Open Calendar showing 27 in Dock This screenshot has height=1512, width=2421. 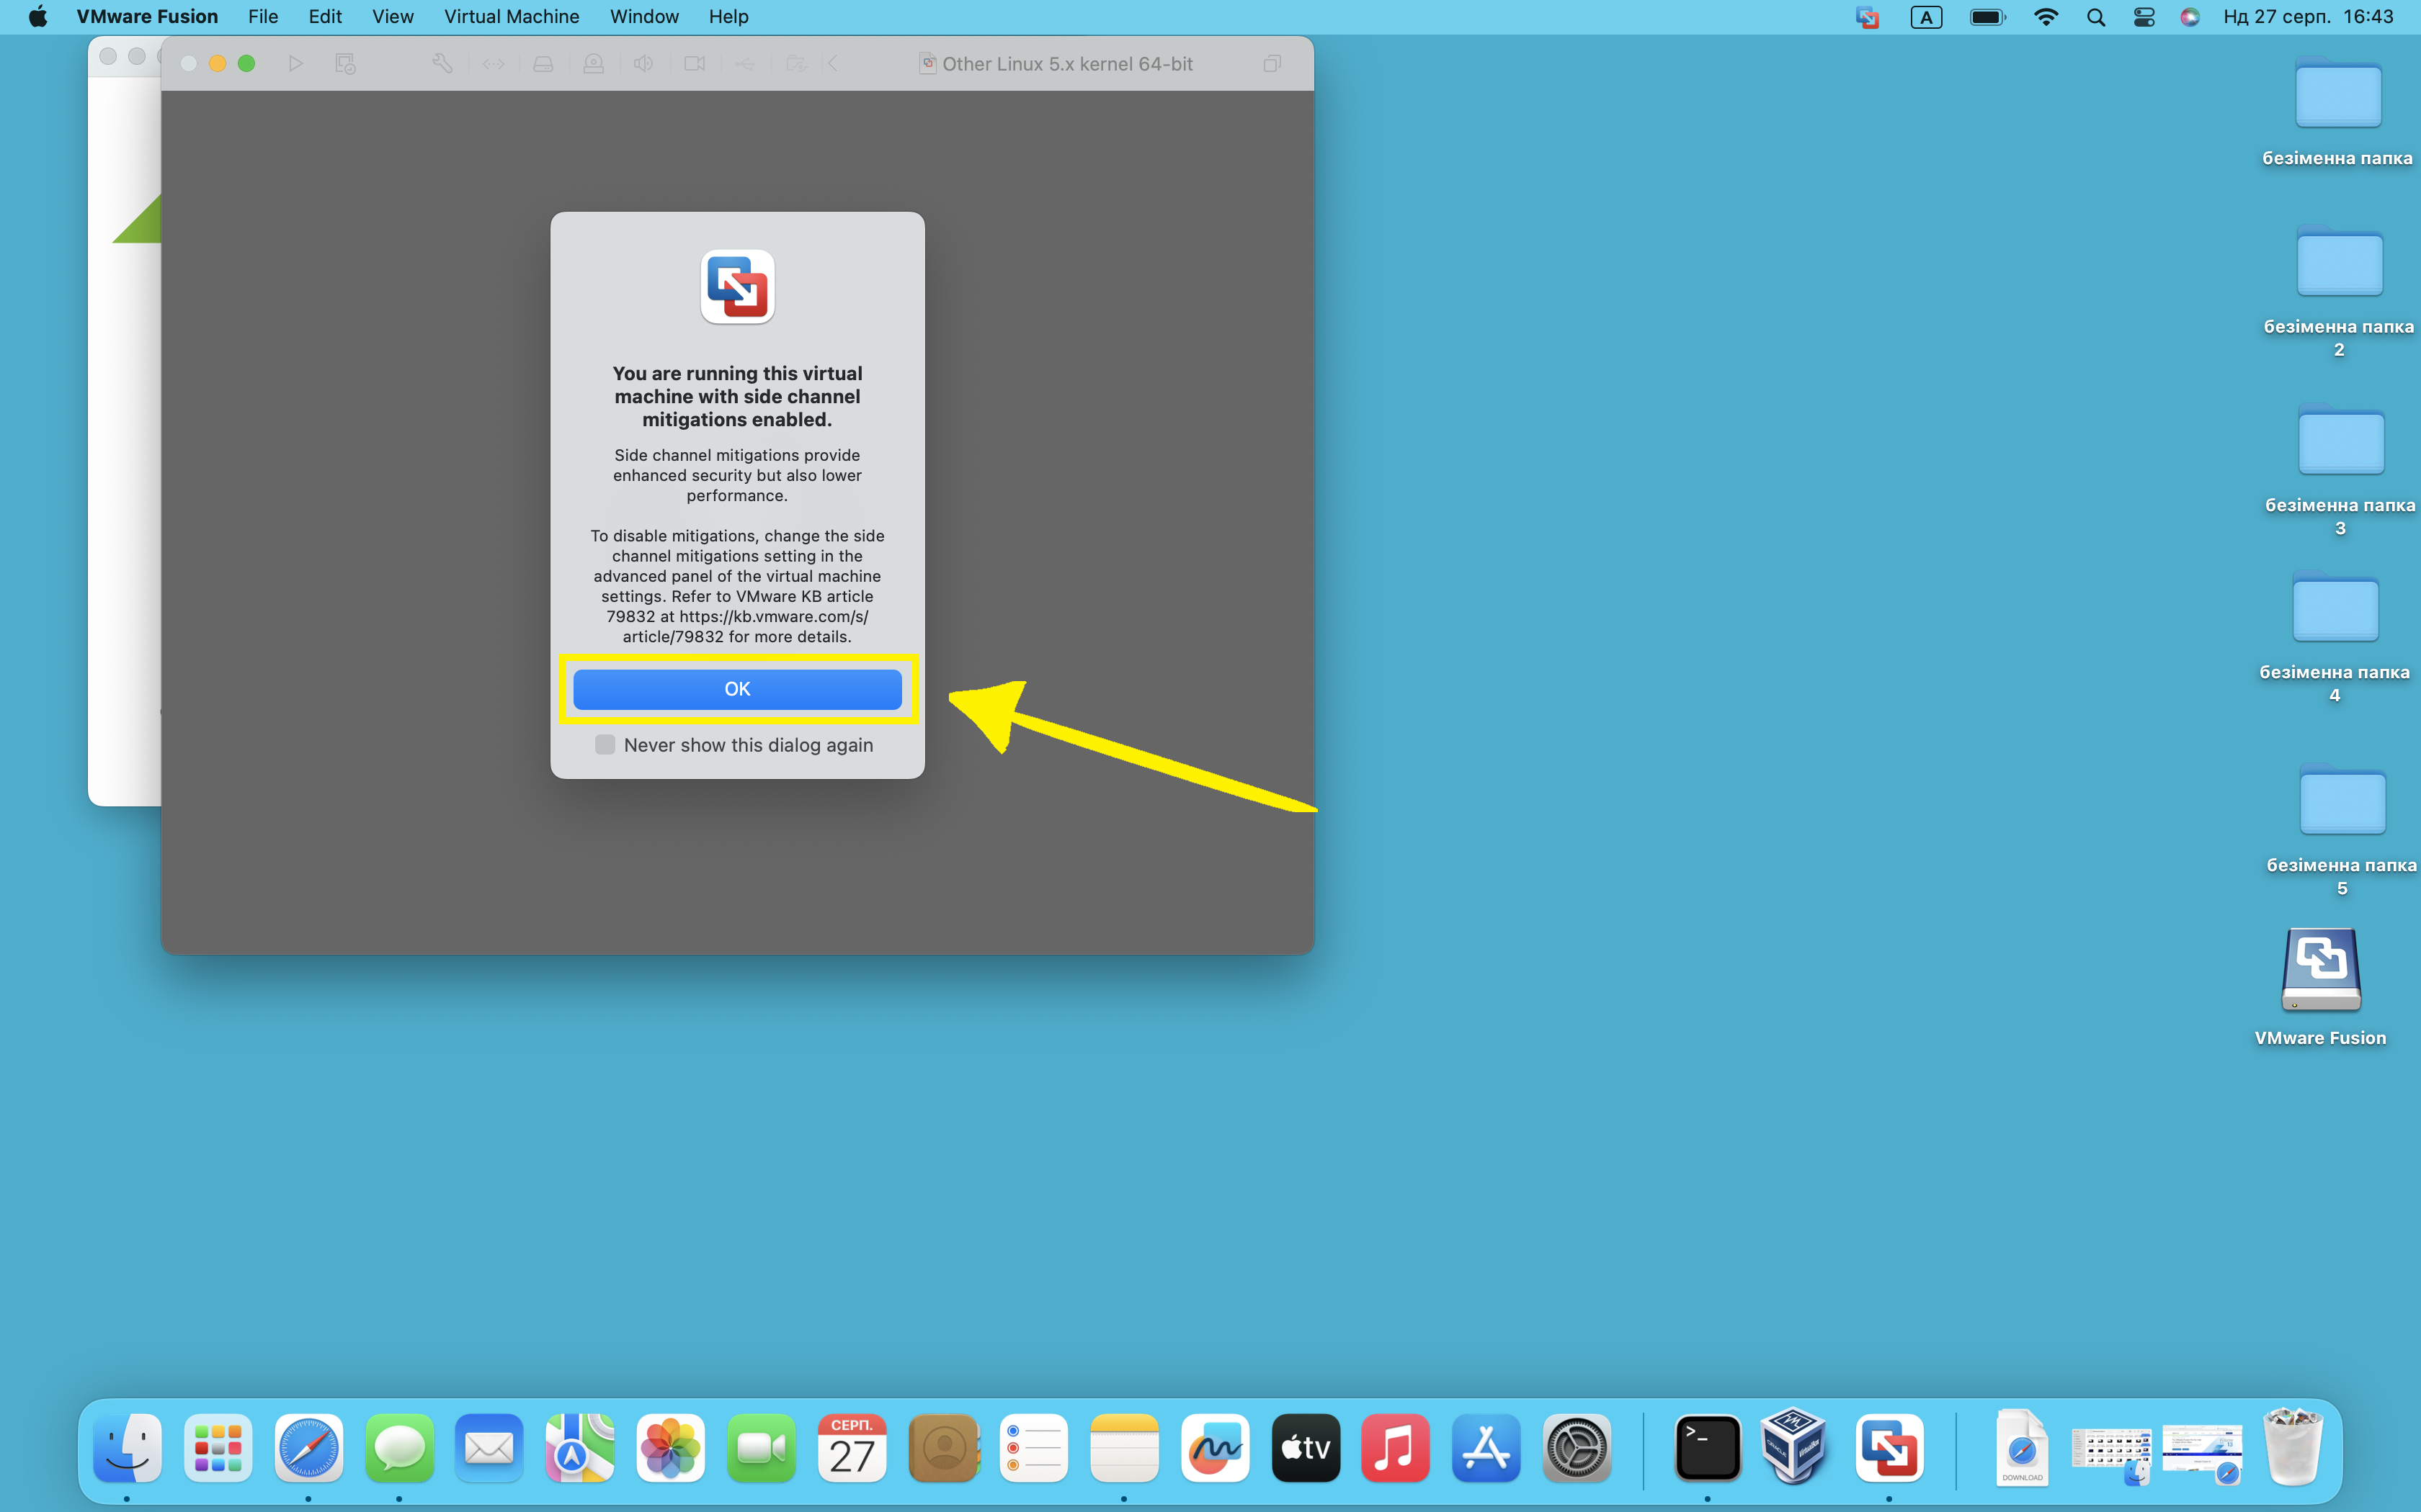(852, 1448)
